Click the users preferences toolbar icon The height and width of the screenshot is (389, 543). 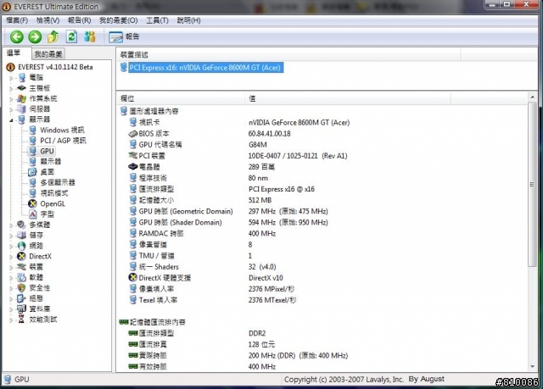coord(90,36)
